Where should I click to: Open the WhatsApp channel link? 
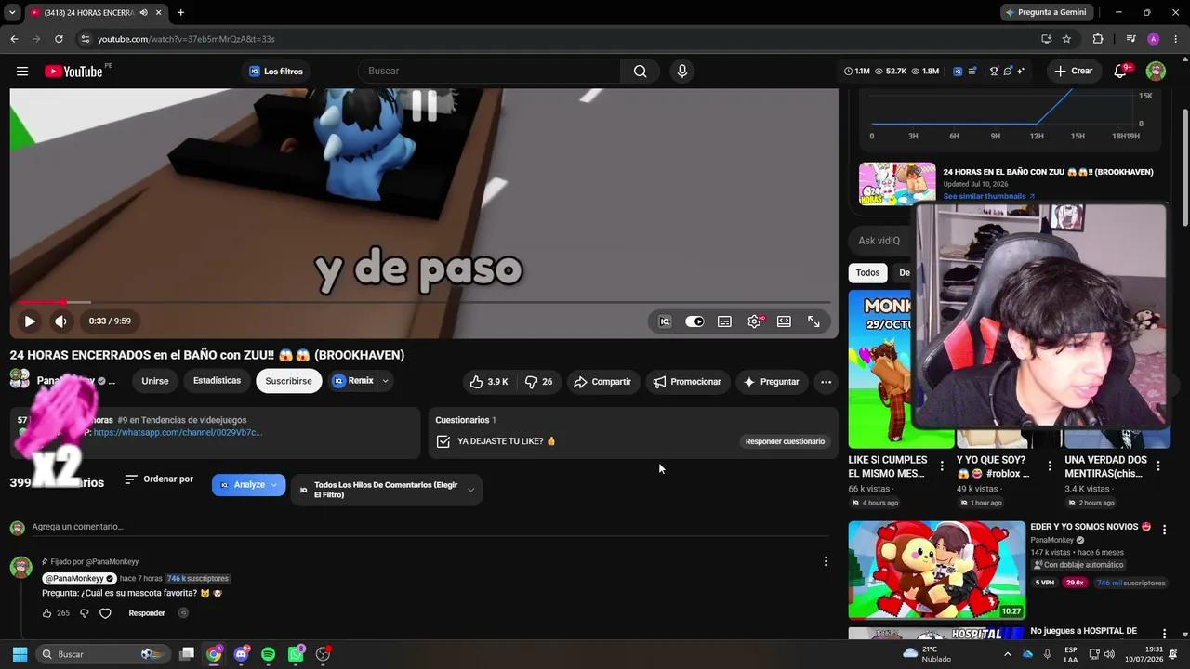178,432
